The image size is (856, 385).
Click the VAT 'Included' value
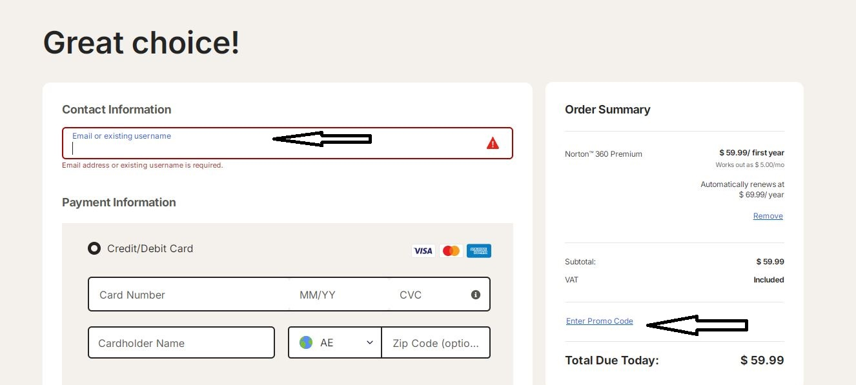pos(769,280)
